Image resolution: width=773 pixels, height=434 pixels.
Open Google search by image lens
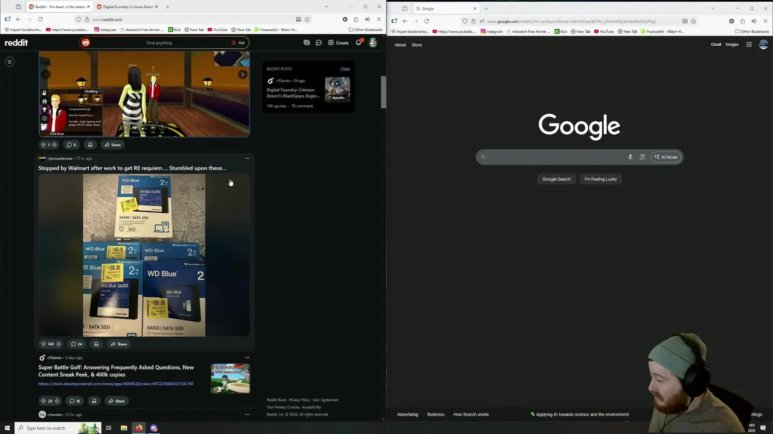pos(643,157)
